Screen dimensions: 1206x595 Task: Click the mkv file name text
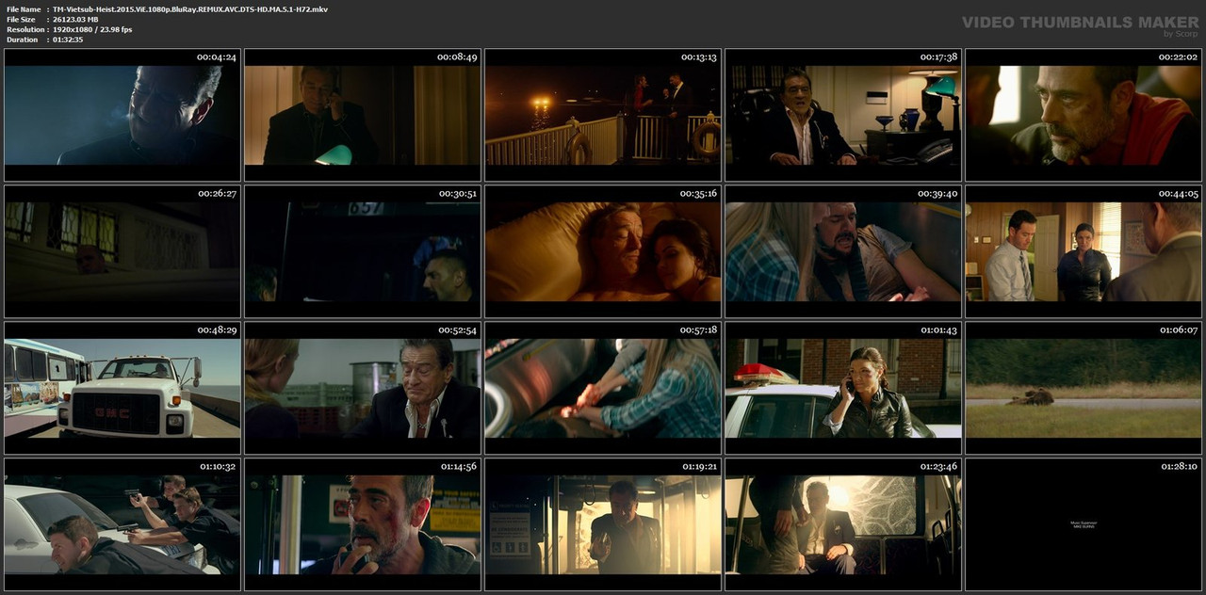190,9
